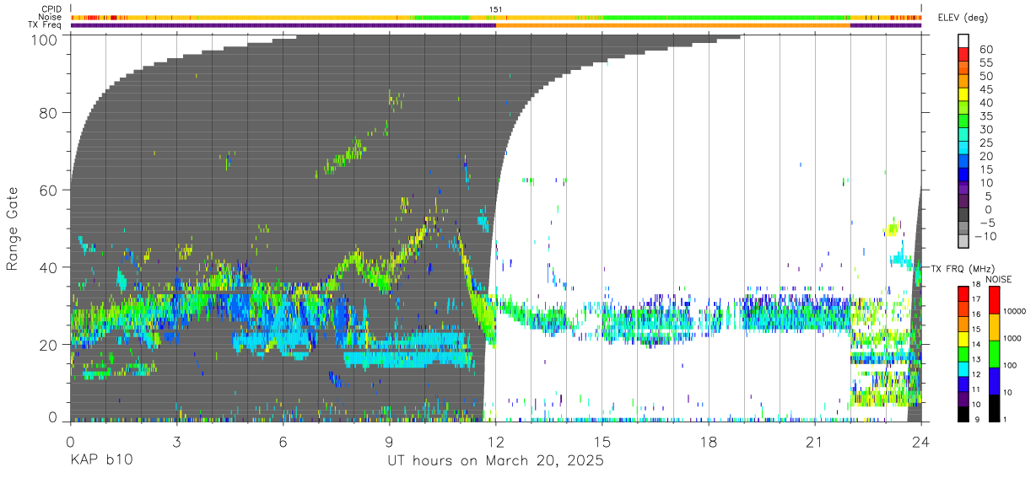
Task: Click the '24' tick on the UT hours axis
Action: coord(921,441)
